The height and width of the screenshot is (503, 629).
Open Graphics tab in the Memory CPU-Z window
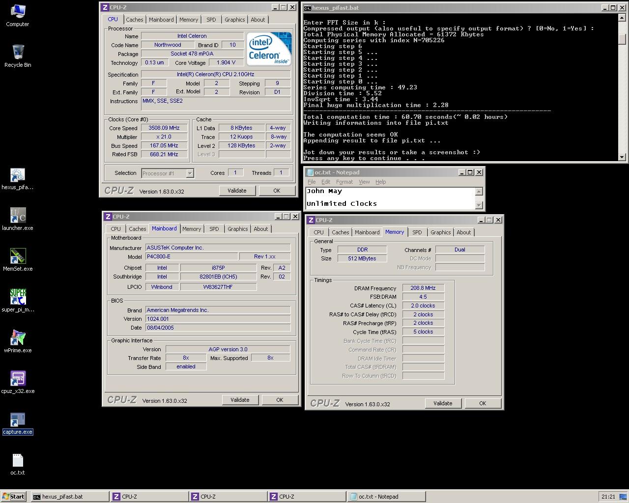point(440,232)
